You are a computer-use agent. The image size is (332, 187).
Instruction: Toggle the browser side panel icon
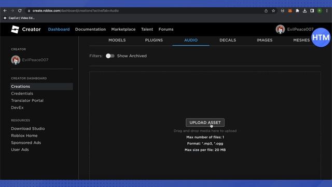[x=312, y=10]
